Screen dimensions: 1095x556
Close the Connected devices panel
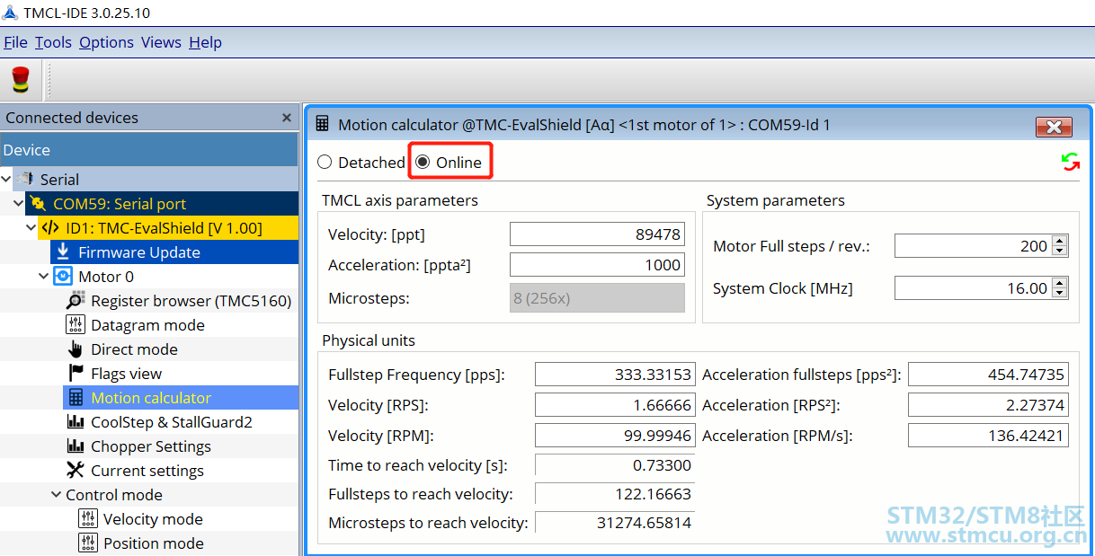(x=287, y=118)
